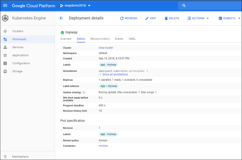
Task: Click the Replicas status value text
Action: click(x=125, y=80)
